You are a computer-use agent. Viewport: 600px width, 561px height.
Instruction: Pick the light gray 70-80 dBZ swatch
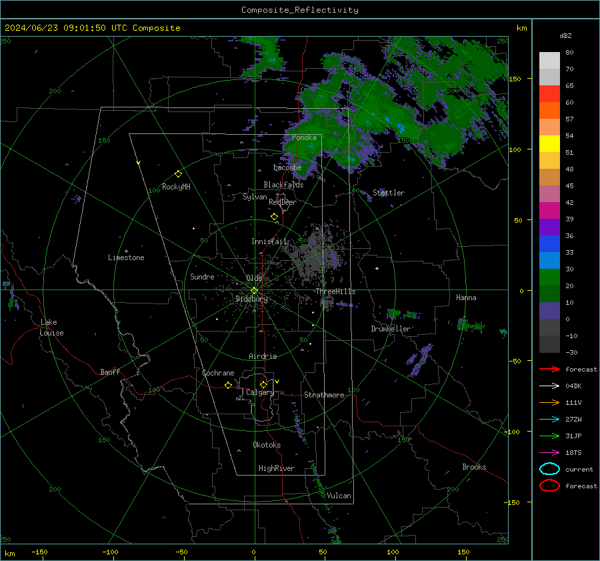click(549, 61)
